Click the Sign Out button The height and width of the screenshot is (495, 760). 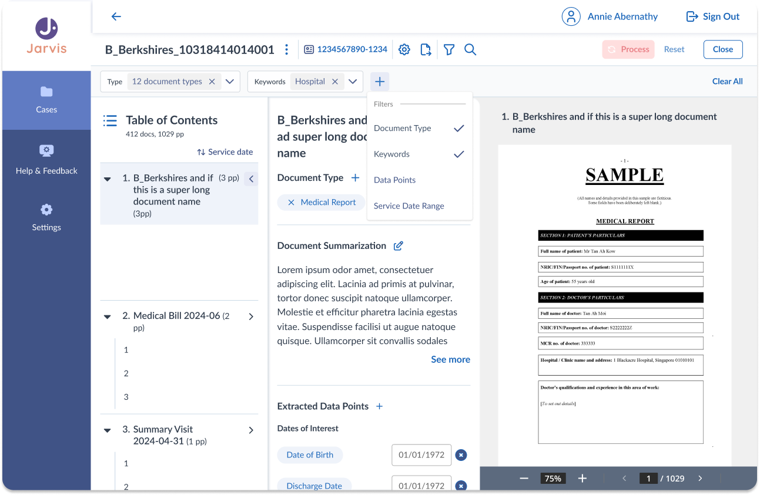coord(713,16)
